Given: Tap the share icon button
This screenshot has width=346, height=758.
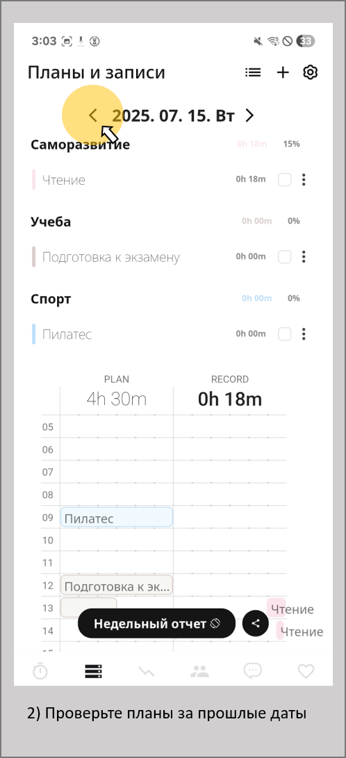Looking at the screenshot, I should click(x=256, y=623).
